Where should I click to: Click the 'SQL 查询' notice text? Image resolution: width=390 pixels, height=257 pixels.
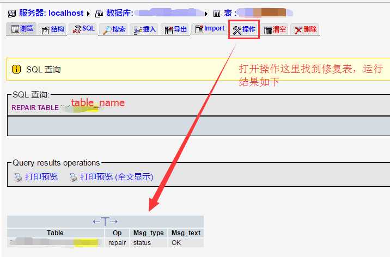(x=44, y=69)
